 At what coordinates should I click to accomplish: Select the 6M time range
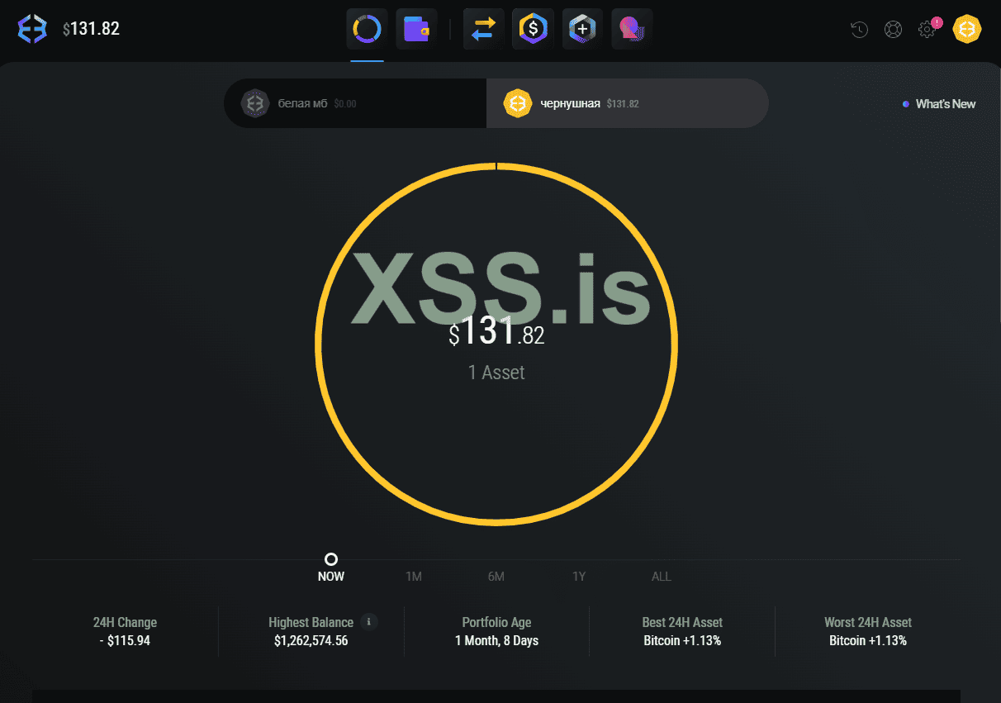(496, 577)
